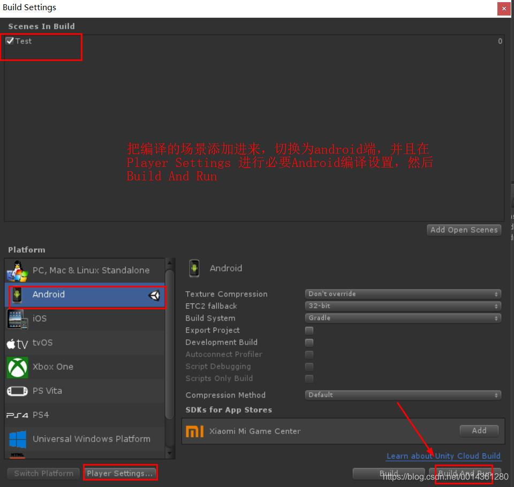514x487 pixels.
Task: Click the PS4 logo icon
Action: pyautogui.click(x=17, y=415)
